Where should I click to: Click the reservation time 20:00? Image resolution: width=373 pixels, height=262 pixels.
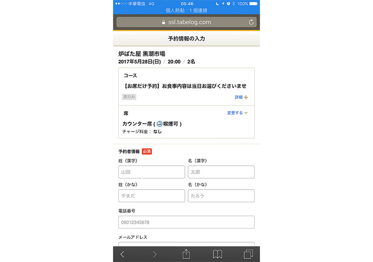point(174,62)
